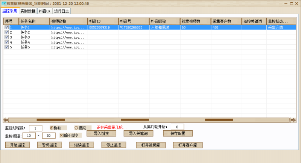This screenshot has height=163, width=301.
Task: Toggle the checkbox for row 5 任务5
Action: (x=6, y=47)
